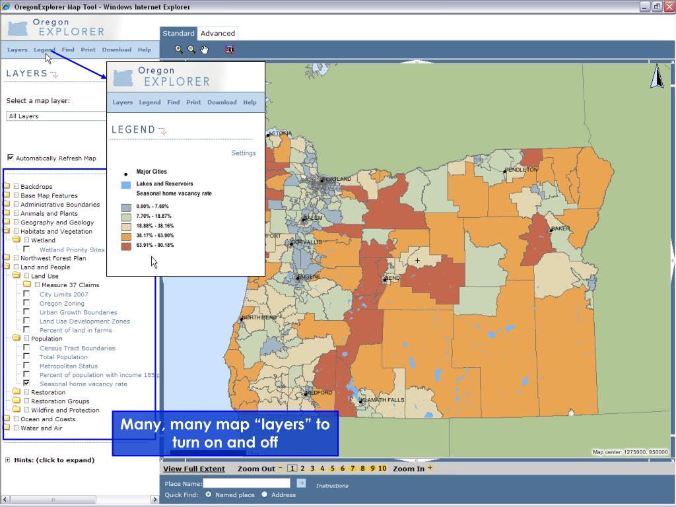Select the identify tool icon in the map toolbar

tap(230, 50)
